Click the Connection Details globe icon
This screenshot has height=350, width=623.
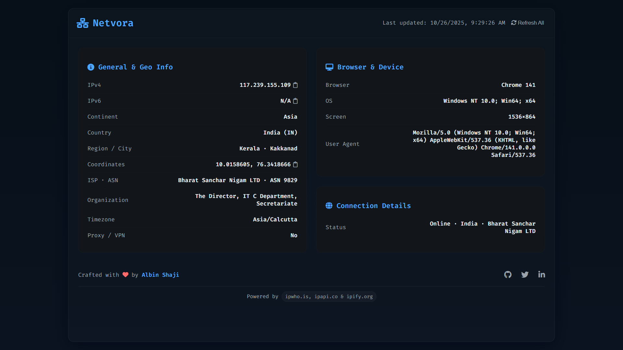click(329, 206)
